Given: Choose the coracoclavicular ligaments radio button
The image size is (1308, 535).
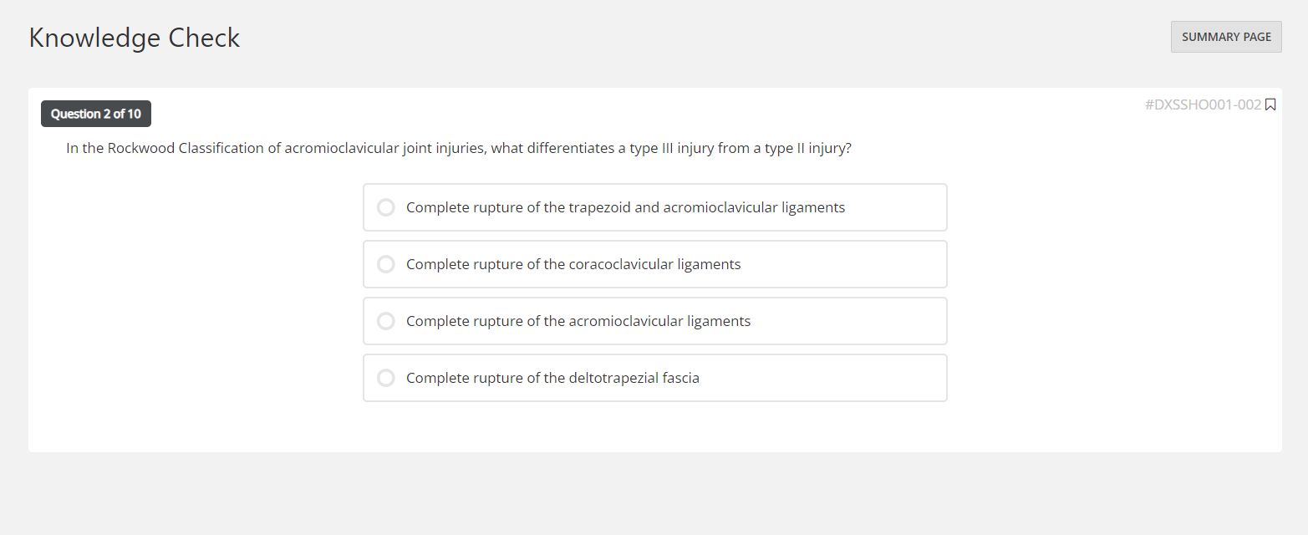Looking at the screenshot, I should tap(385, 264).
